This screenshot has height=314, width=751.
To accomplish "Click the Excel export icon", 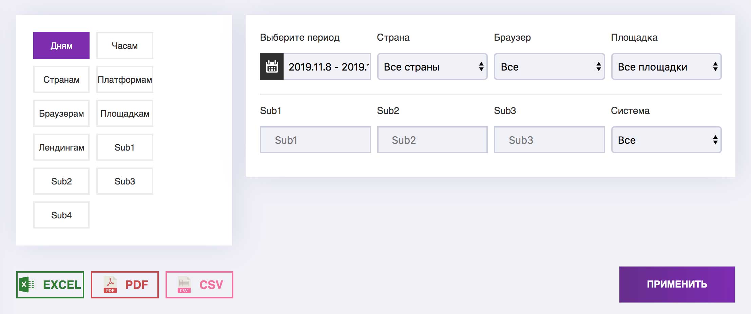I will [27, 284].
